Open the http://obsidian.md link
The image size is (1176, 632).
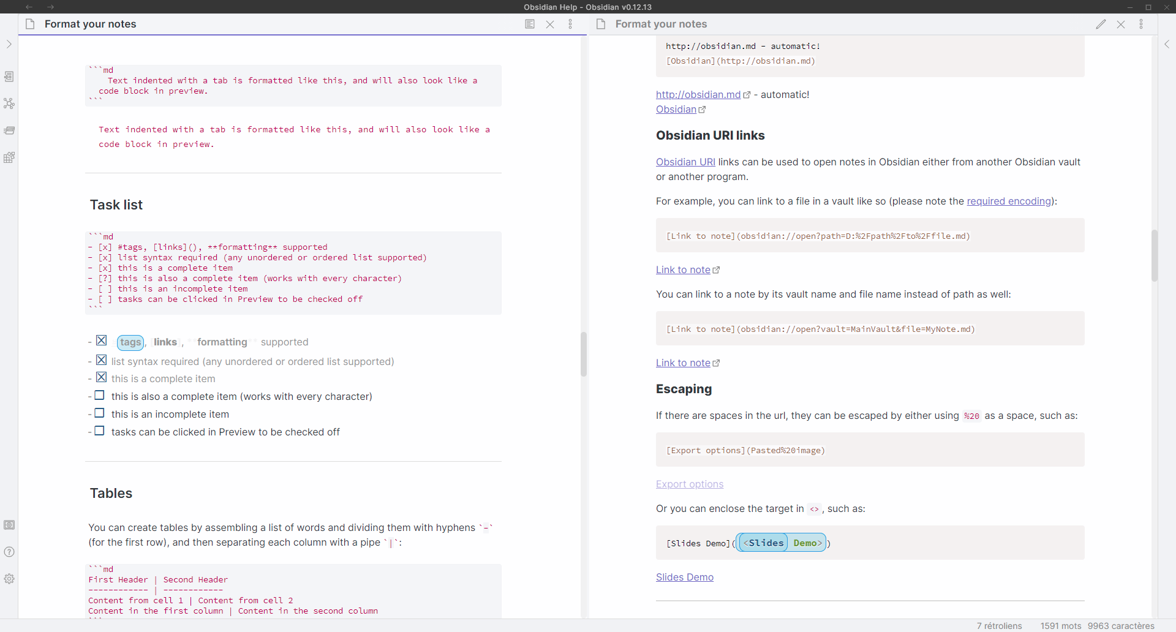tap(698, 94)
